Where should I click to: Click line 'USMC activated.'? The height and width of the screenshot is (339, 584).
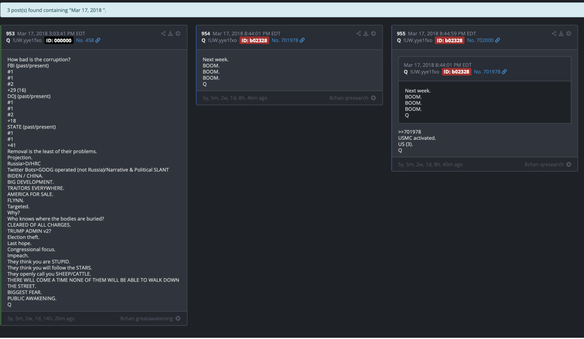coord(417,138)
